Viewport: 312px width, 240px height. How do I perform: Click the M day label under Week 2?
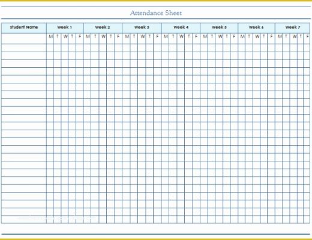[x=88, y=37]
